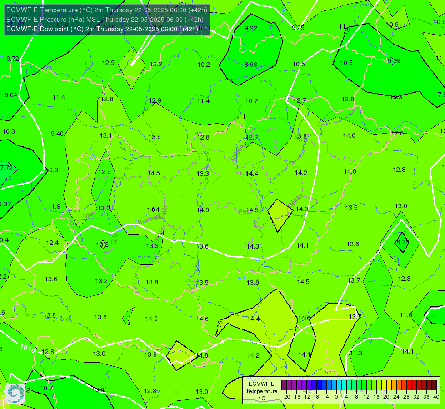Click the Békés county label
This screenshot has height=409, width=445.
pos(296,200)
